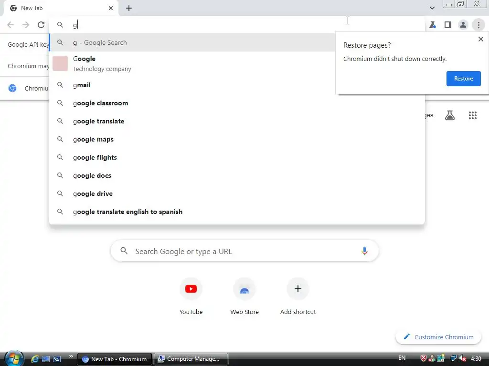Choose the google maps suggestion

(x=237, y=139)
